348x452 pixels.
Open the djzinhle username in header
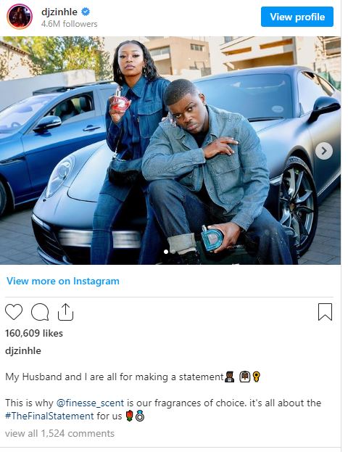click(59, 12)
